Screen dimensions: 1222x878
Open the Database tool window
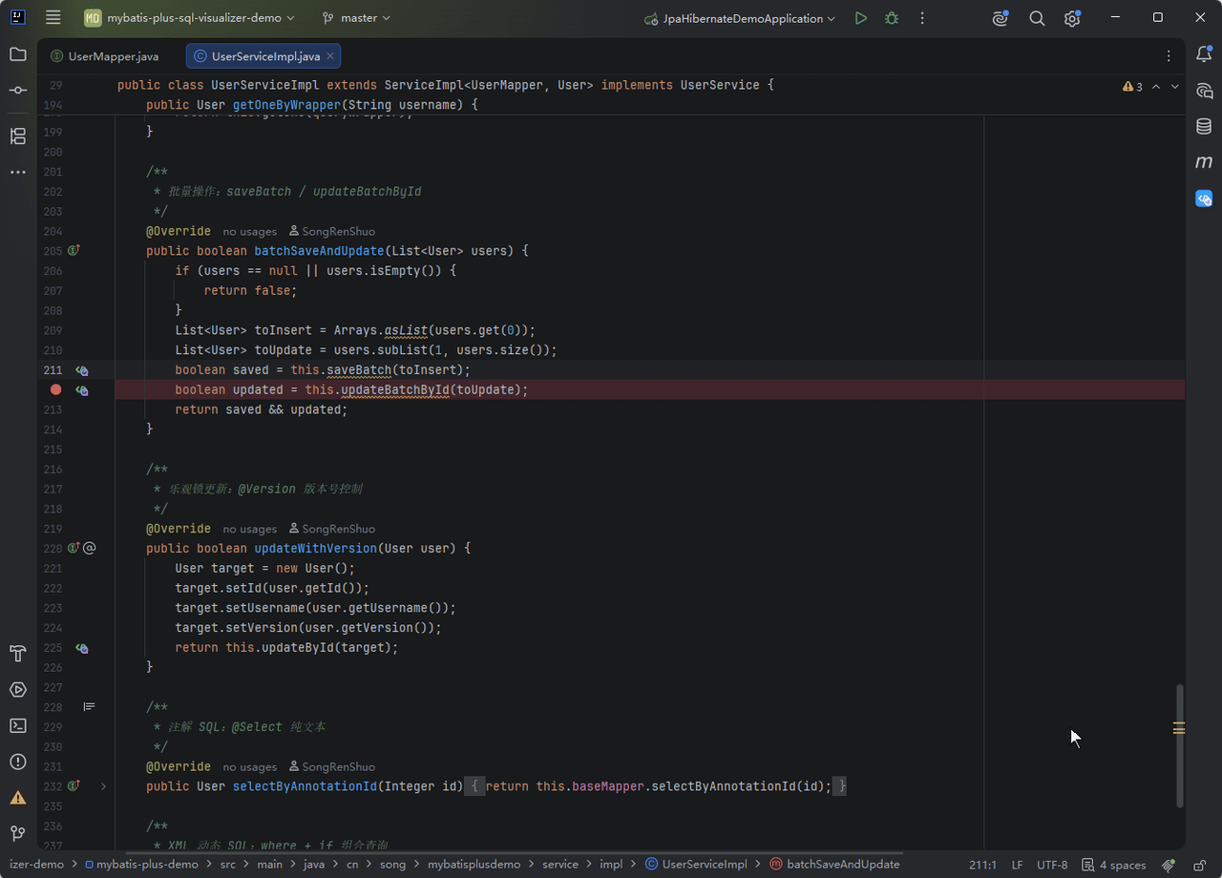pyautogui.click(x=1204, y=126)
